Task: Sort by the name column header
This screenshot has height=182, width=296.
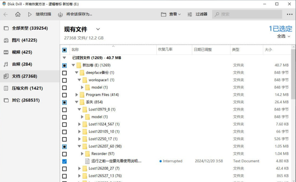Action: point(113,50)
